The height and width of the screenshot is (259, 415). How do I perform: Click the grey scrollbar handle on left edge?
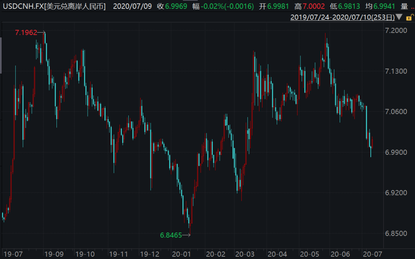[x=1, y=56]
